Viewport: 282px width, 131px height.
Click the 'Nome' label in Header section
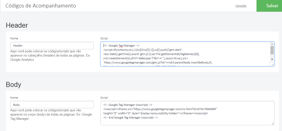(14, 38)
